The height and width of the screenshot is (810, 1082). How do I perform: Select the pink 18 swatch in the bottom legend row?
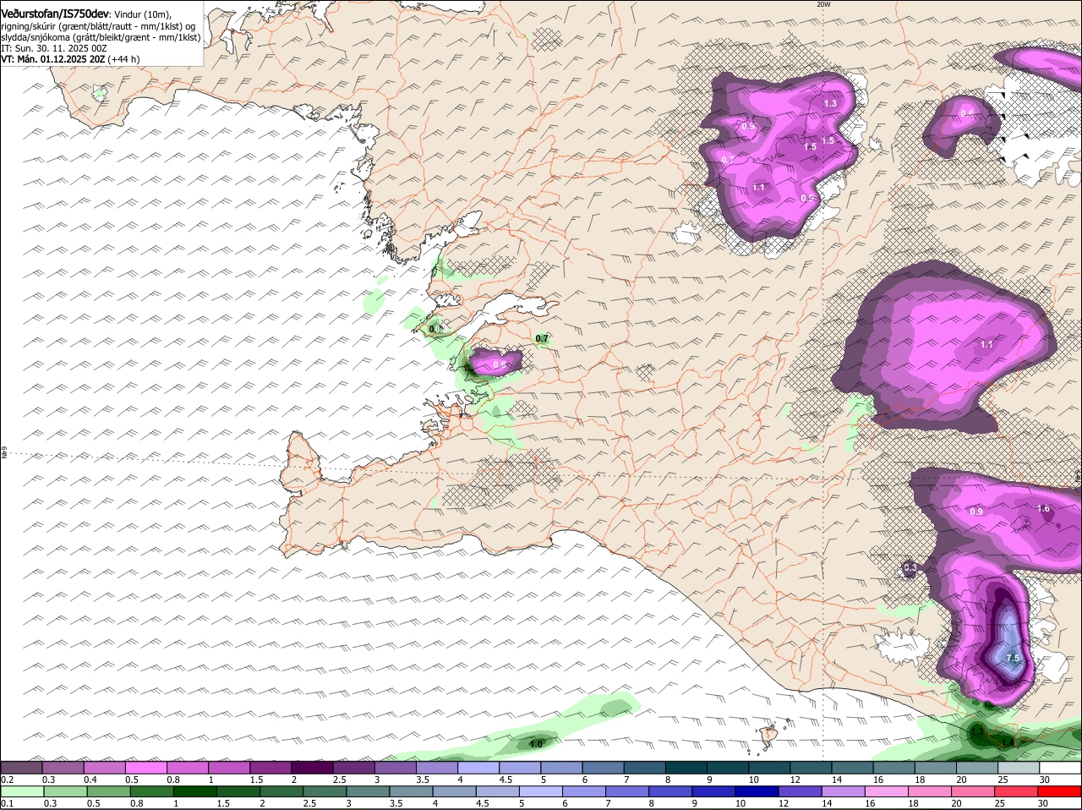pyautogui.click(x=930, y=791)
